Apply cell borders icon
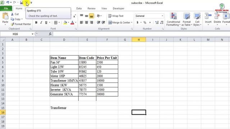This screenshot has height=129, width=230. coord(56,23)
